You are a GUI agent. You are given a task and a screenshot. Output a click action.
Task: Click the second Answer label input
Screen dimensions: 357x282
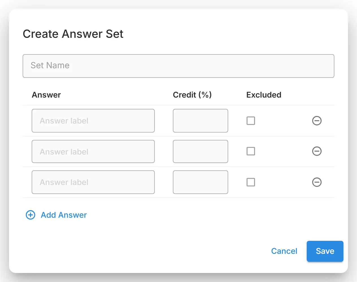tap(93, 151)
